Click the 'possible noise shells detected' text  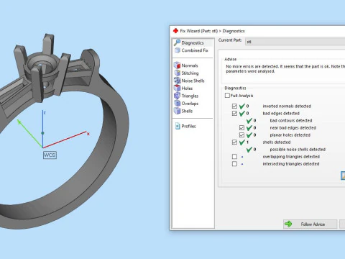(298, 149)
